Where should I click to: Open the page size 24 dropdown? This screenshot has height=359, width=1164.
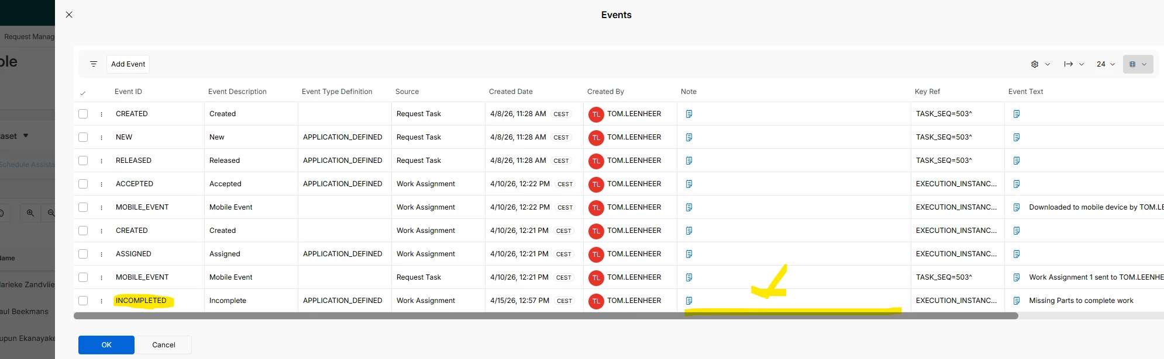1106,64
